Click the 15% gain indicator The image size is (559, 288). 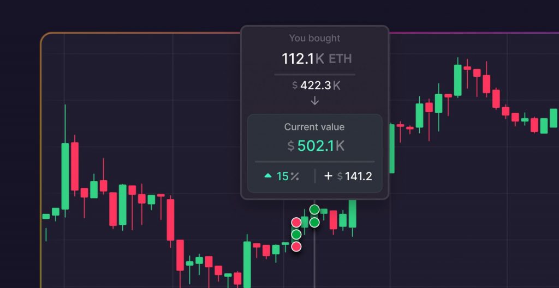coord(282,176)
